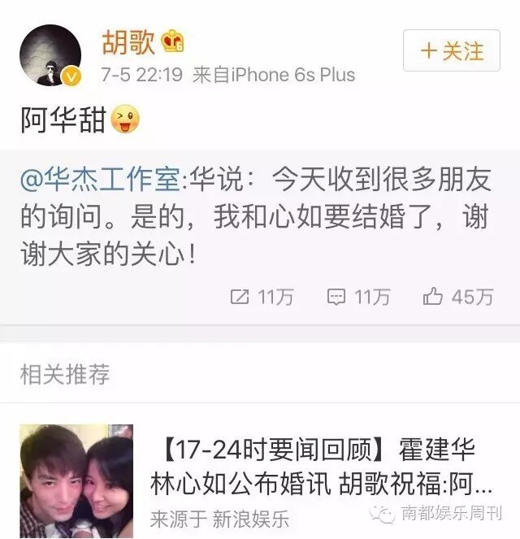Open the quoted 华杰工作室 repost text
The height and width of the screenshot is (539, 520).
(x=256, y=217)
